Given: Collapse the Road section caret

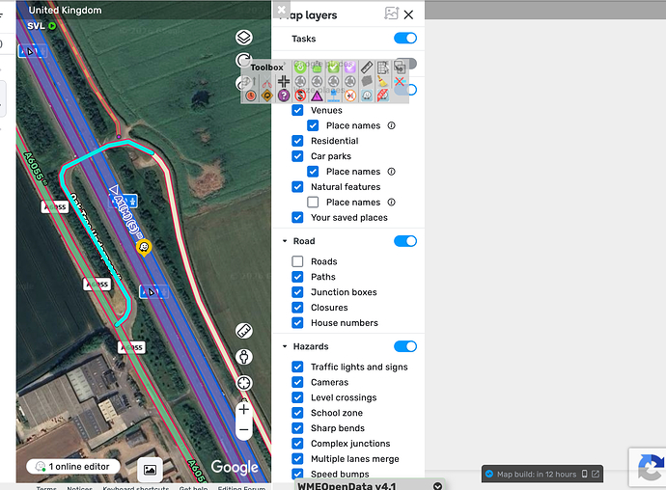Looking at the screenshot, I should tap(285, 241).
